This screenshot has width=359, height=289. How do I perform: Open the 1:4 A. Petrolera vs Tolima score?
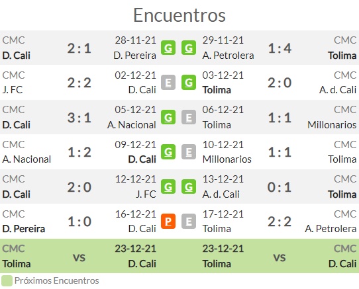[280, 48]
